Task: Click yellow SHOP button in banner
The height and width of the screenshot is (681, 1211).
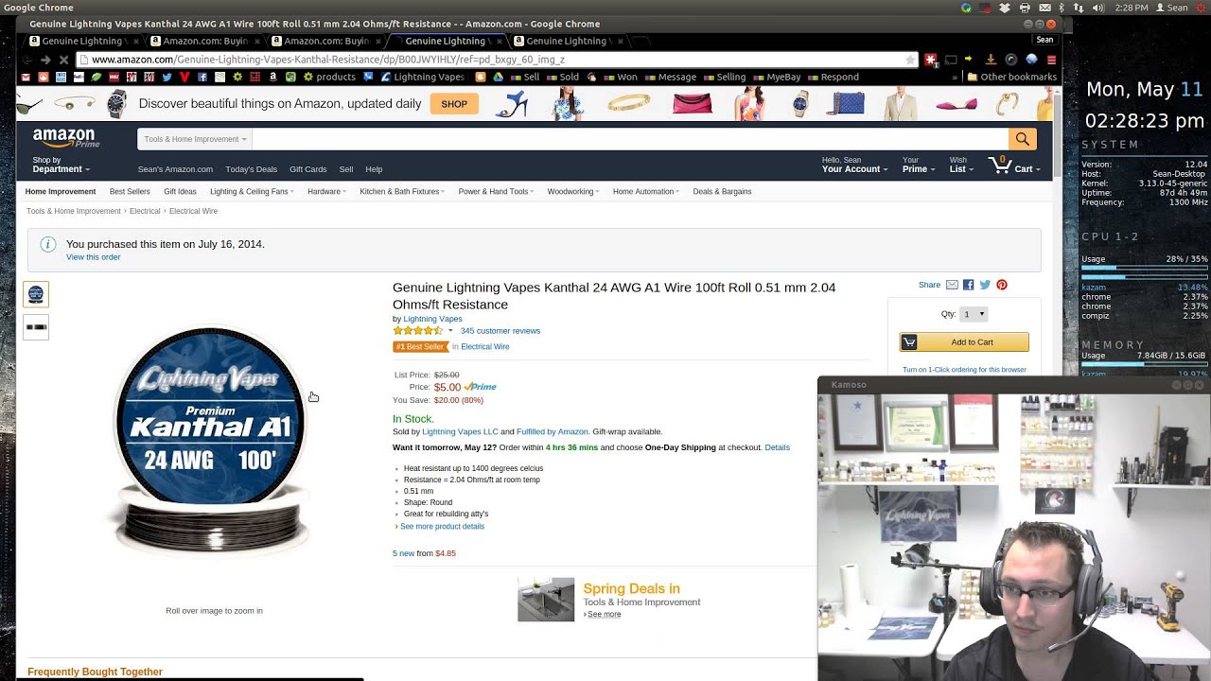Action: click(454, 104)
